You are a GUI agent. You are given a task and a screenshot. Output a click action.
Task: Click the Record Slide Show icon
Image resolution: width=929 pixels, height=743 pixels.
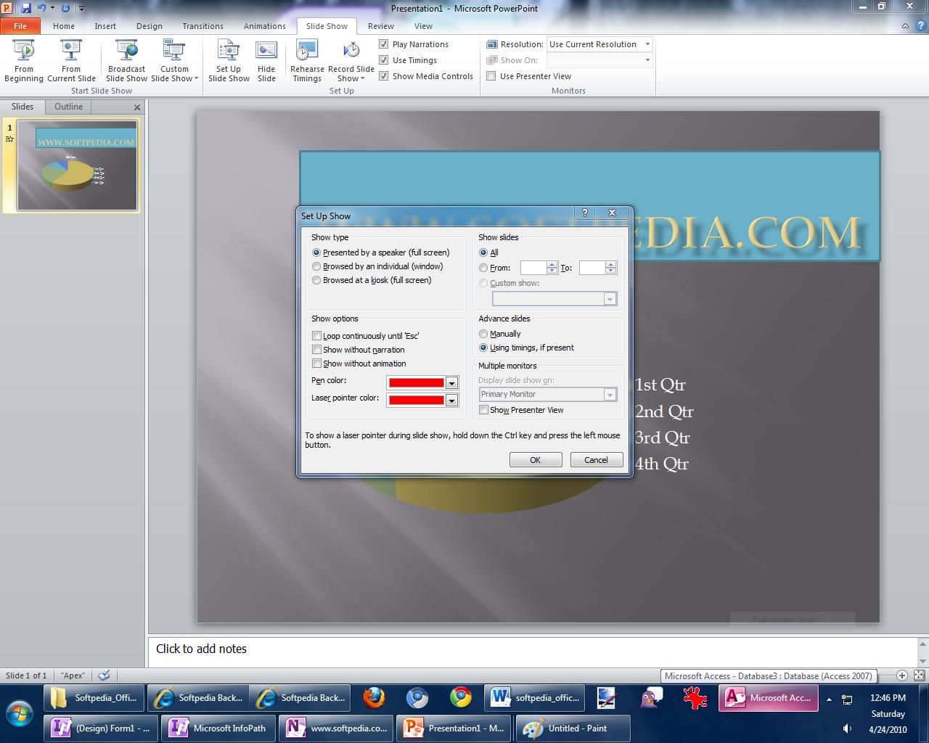tap(351, 51)
